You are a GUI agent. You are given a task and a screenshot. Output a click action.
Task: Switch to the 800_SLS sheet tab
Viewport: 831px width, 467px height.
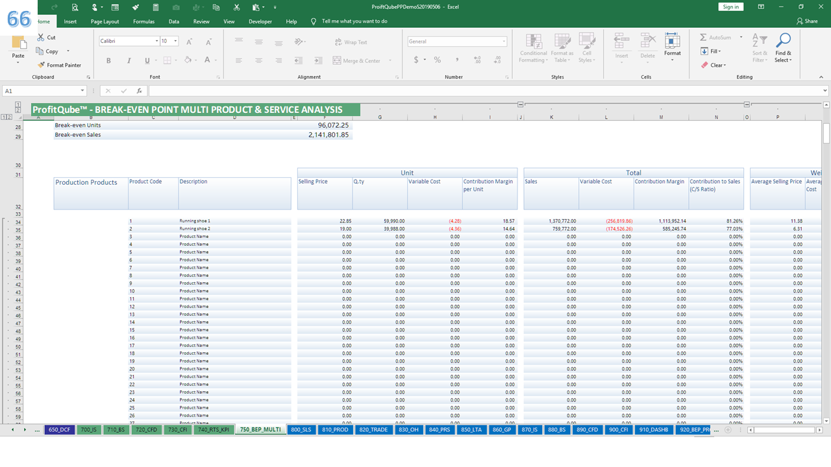pyautogui.click(x=301, y=429)
